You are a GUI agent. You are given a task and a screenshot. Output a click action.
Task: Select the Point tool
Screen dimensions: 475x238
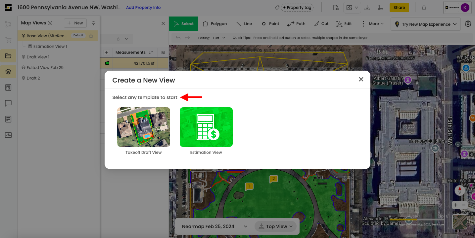pyautogui.click(x=270, y=24)
